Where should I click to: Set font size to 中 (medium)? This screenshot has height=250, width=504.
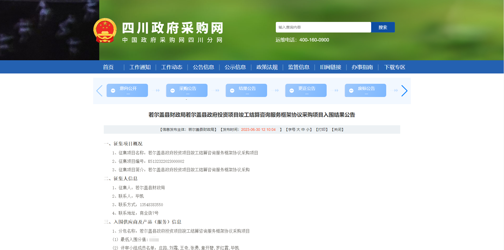coord(303,130)
